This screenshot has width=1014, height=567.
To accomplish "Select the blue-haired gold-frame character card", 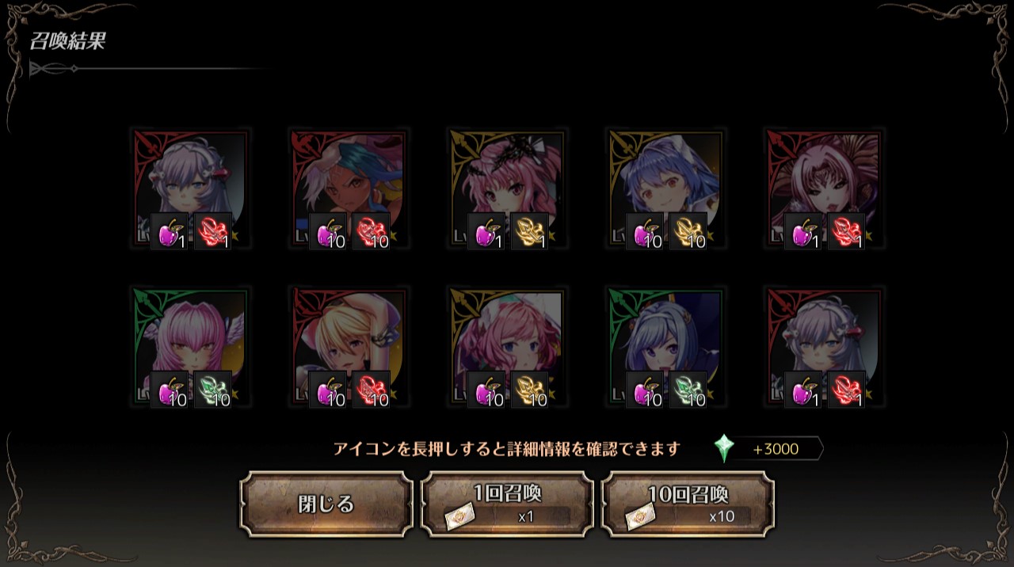I will pos(665,188).
